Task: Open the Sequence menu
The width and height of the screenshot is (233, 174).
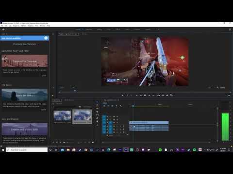Action: 16,26
